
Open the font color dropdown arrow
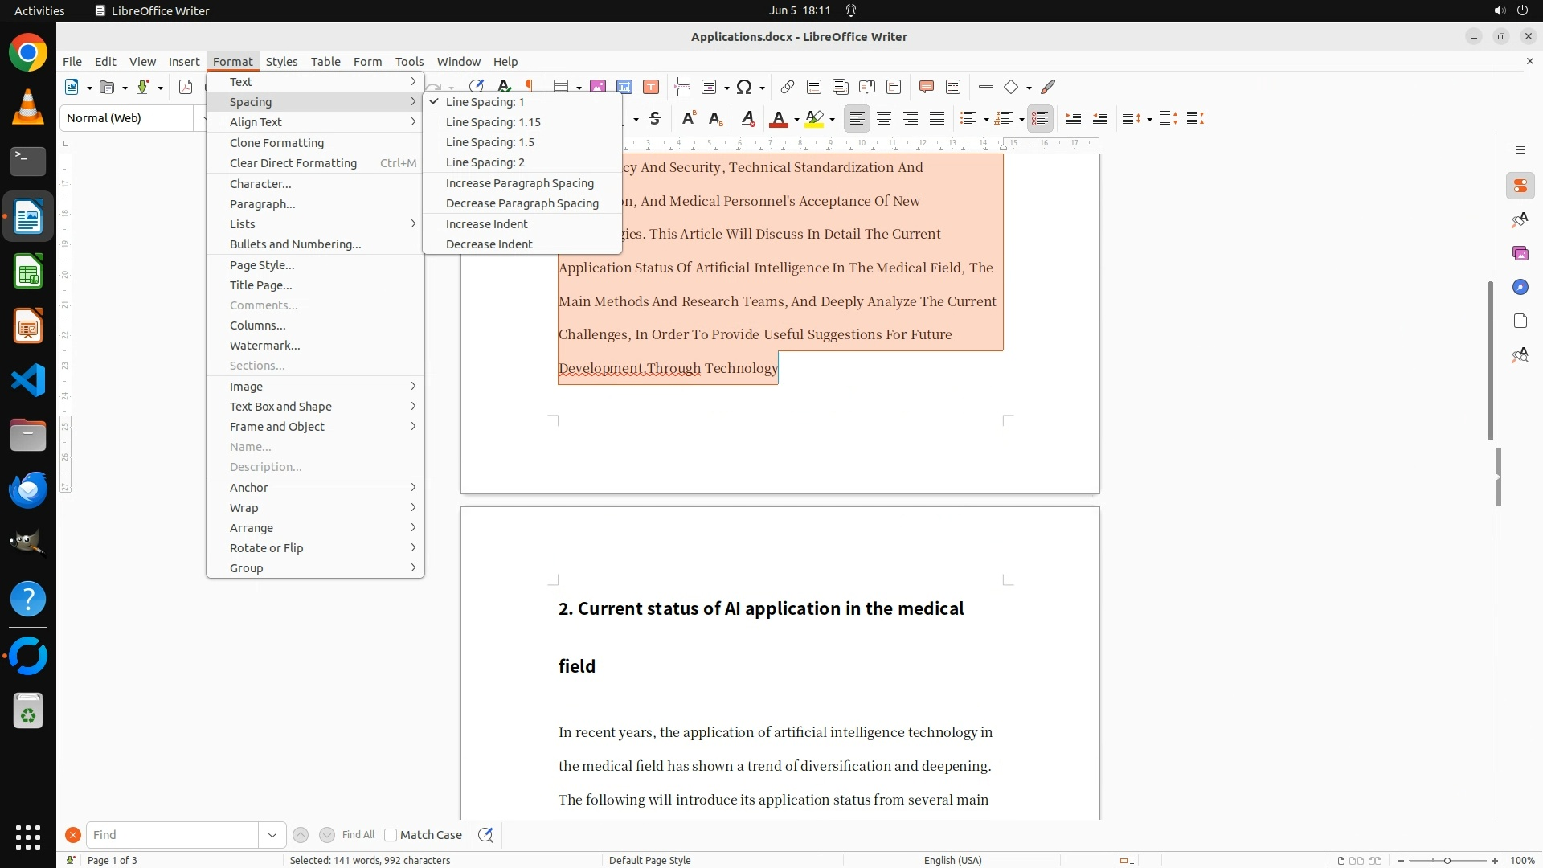796,120
